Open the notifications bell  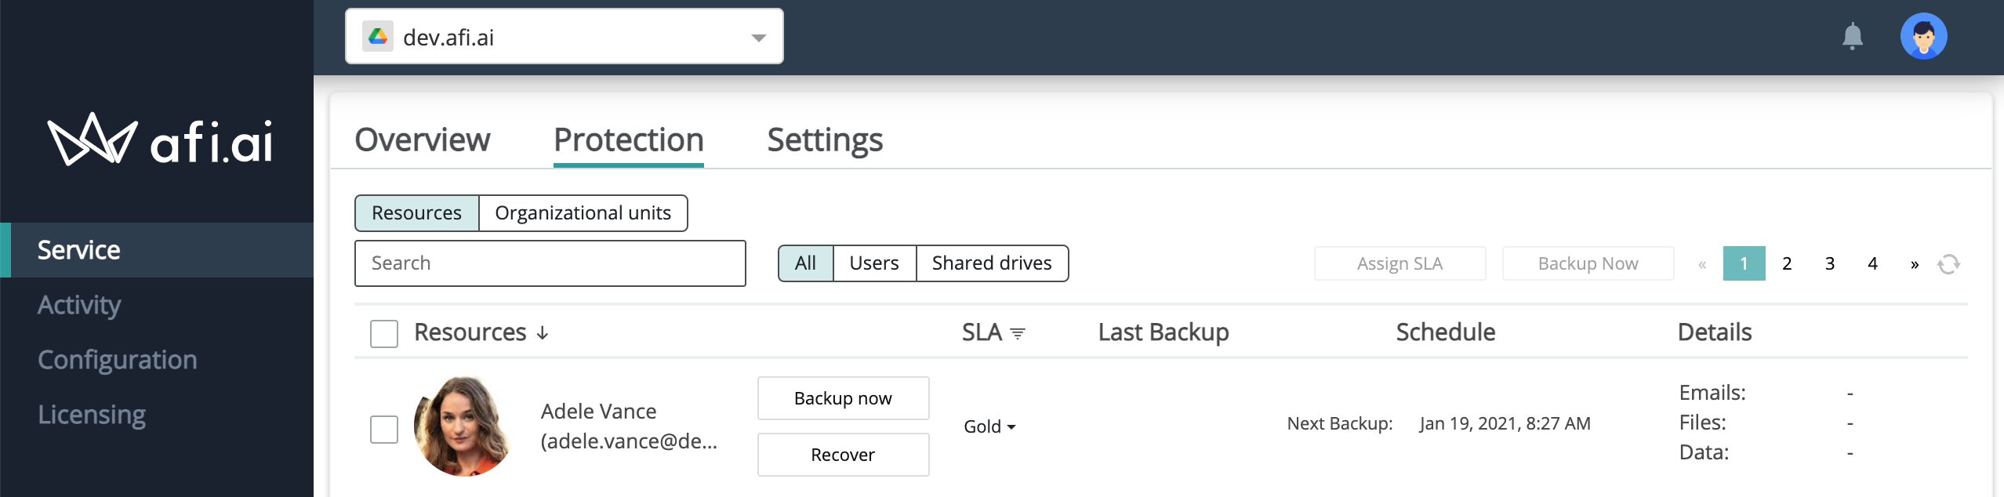coord(1852,36)
